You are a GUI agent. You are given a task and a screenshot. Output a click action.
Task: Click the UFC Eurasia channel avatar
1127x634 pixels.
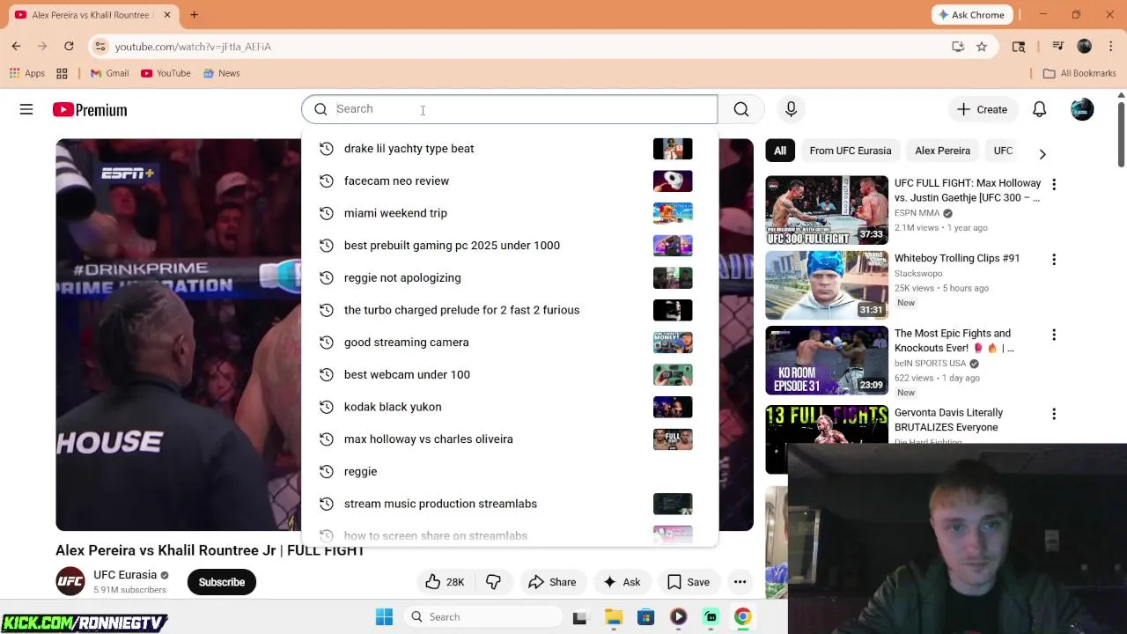[70, 582]
